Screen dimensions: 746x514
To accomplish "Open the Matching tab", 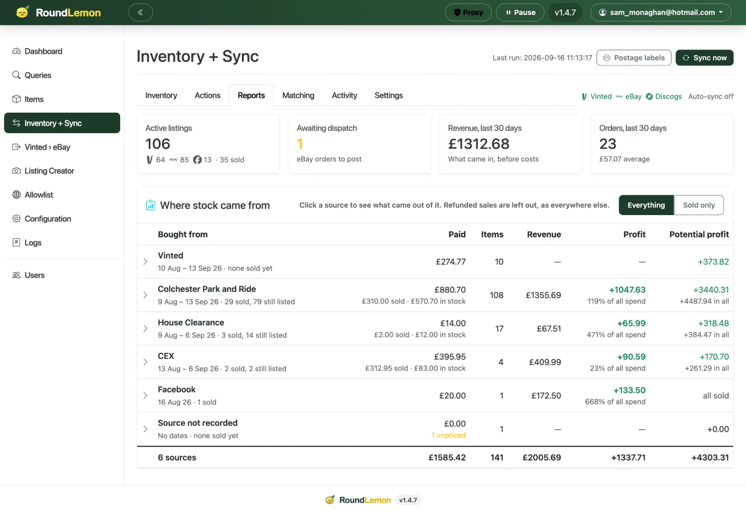I will click(x=298, y=95).
